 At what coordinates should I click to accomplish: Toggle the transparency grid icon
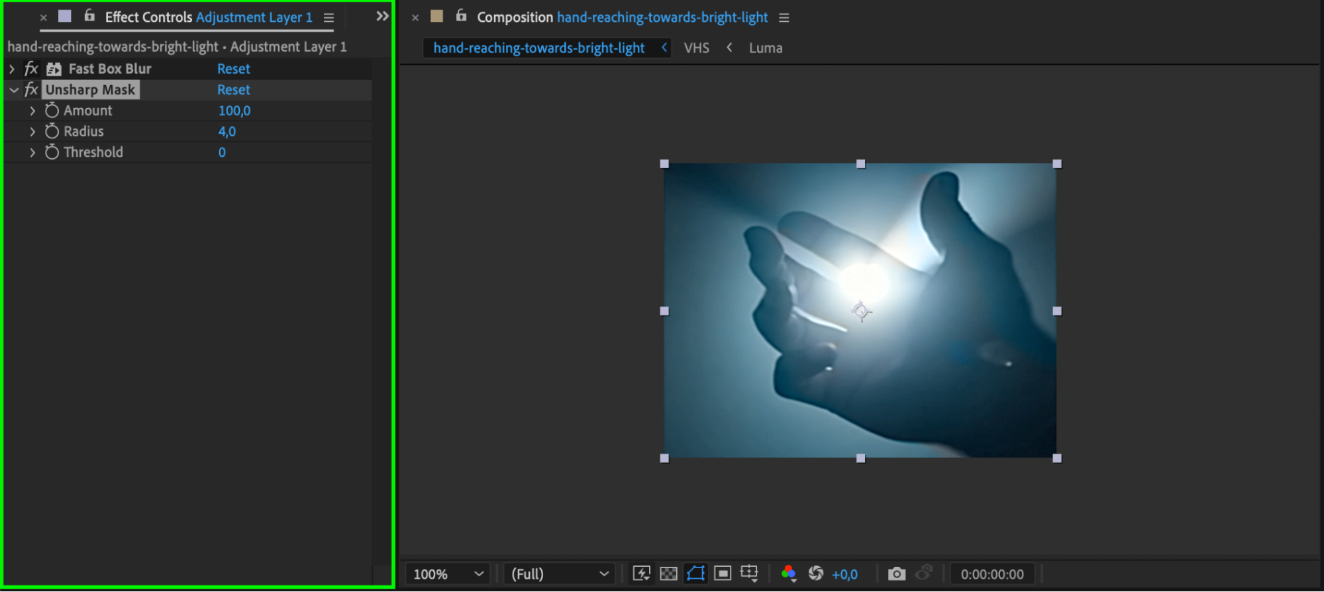pyautogui.click(x=668, y=573)
